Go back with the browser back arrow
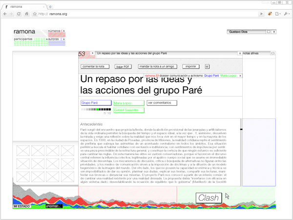The image size is (293, 220). (x=5, y=14)
